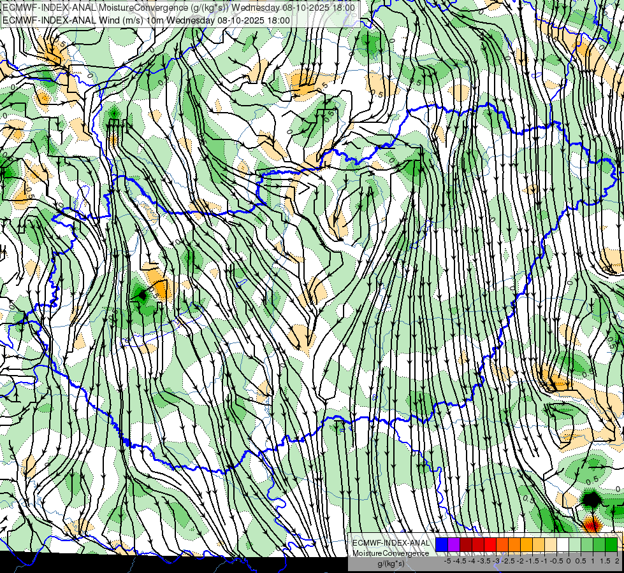Screen dimensions: 624x573
Task: Click the 0 tick label on the colorbar
Action: (569, 561)
